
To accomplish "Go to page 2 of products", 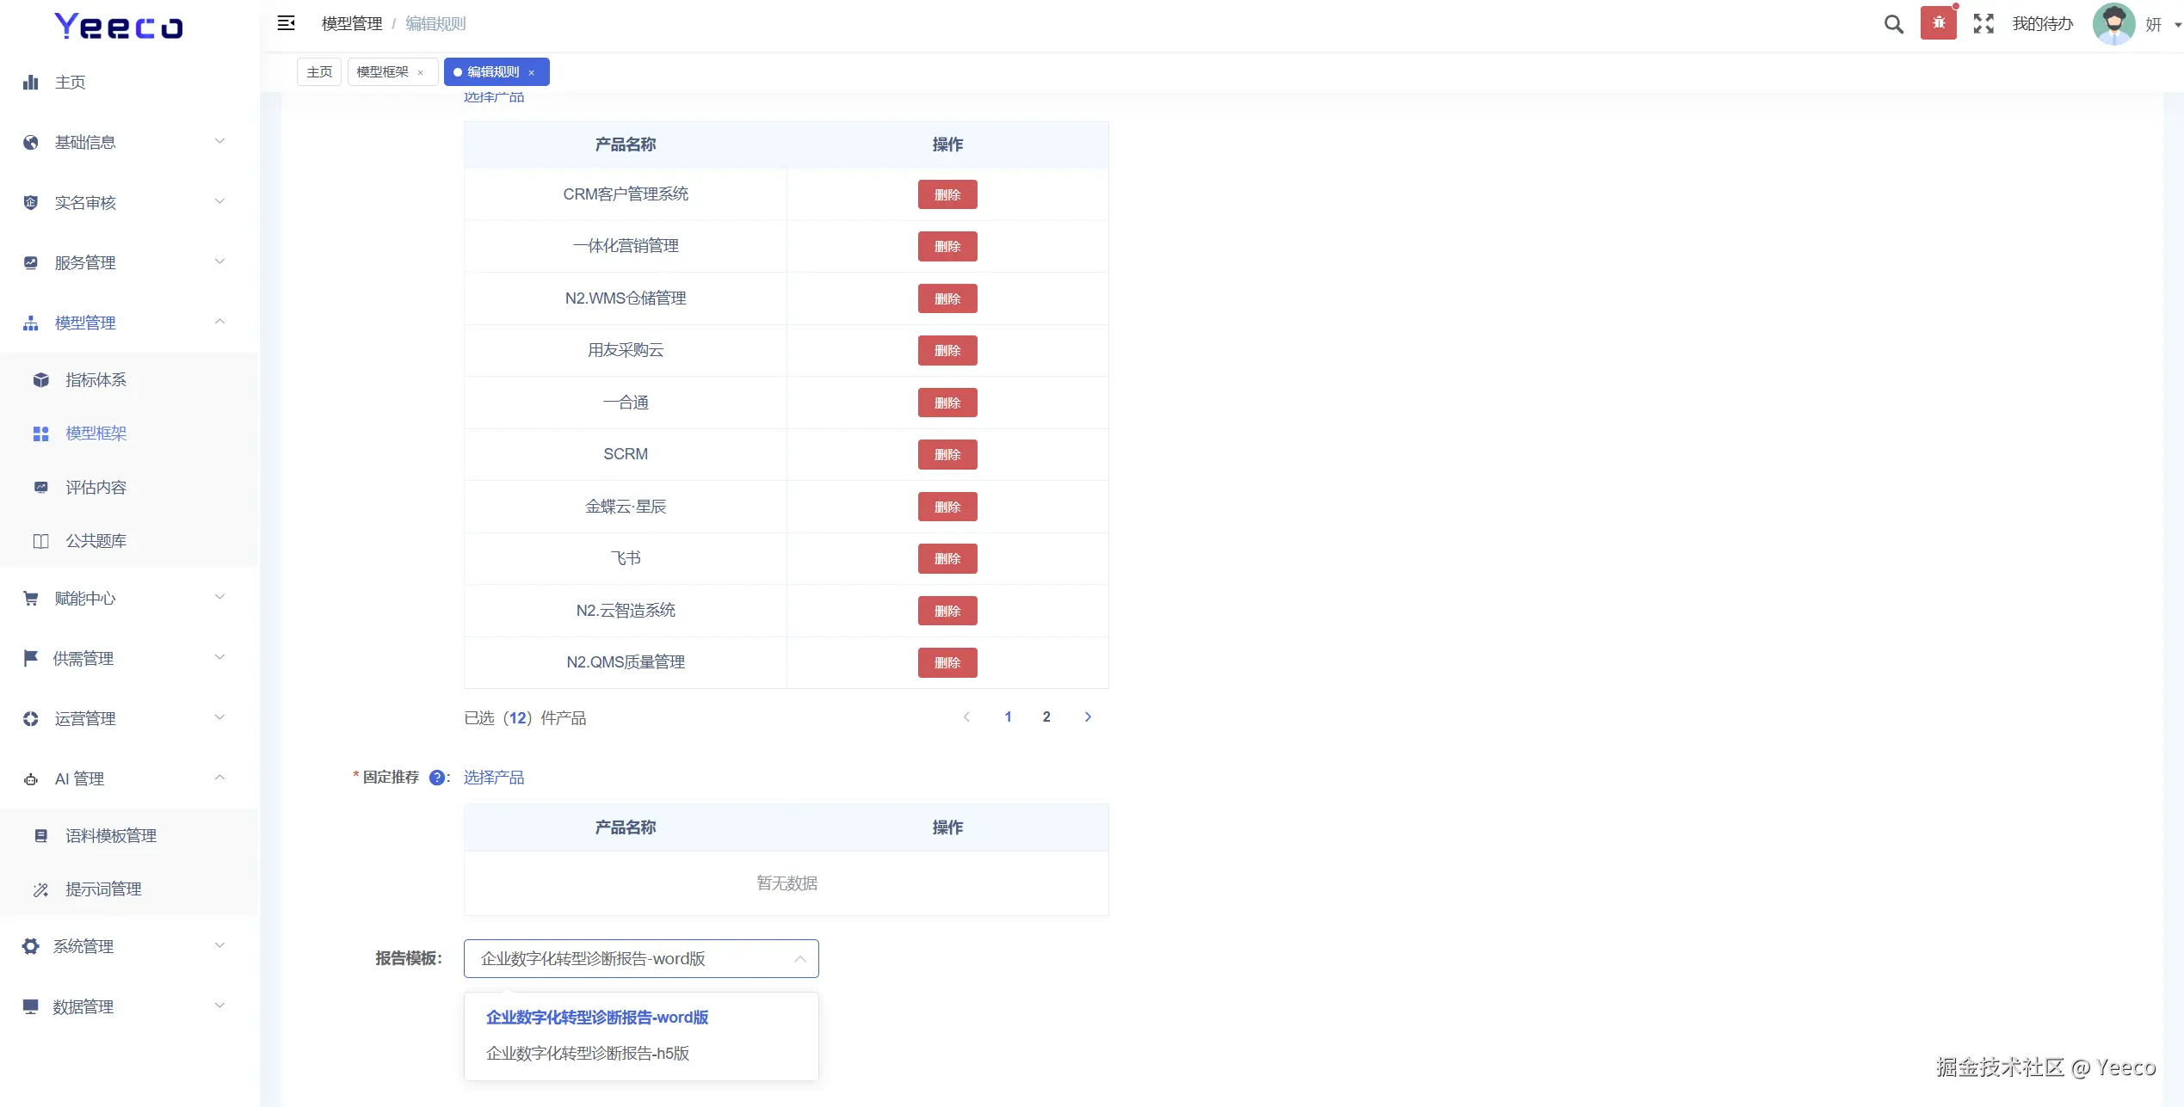I will (1046, 716).
